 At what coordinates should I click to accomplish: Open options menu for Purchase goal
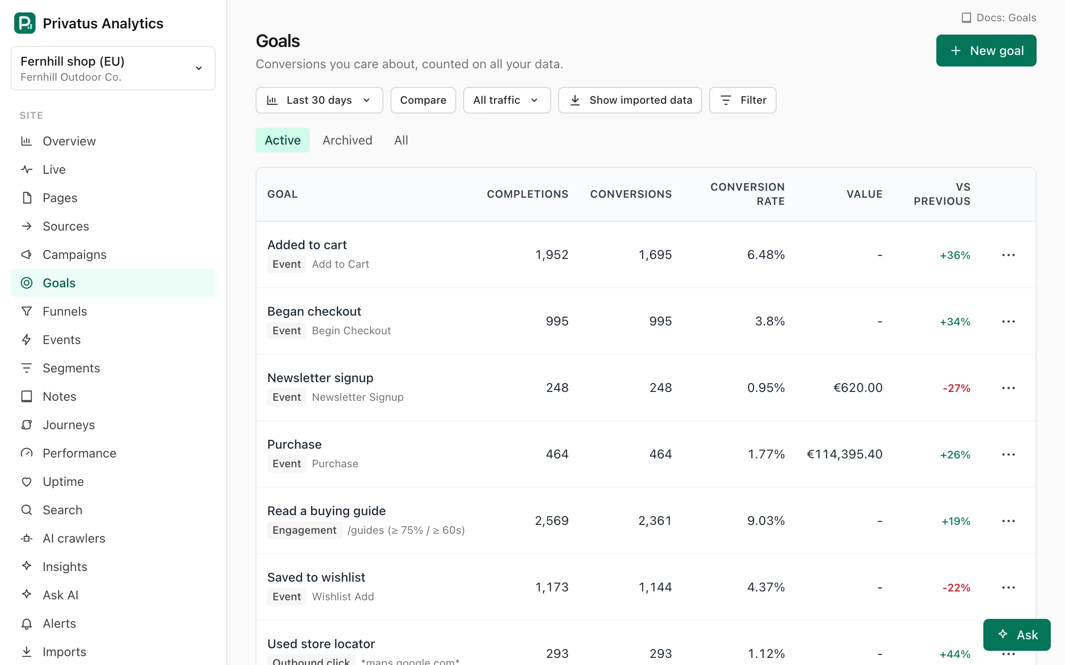click(x=1008, y=454)
